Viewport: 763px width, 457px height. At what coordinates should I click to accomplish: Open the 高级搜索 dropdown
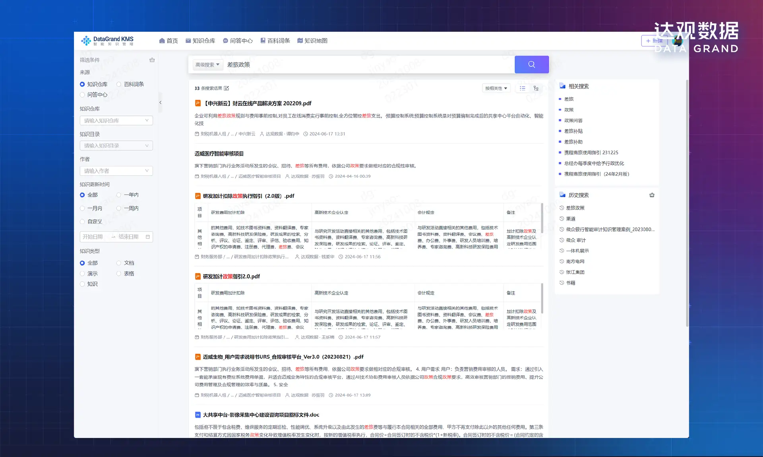tap(207, 65)
